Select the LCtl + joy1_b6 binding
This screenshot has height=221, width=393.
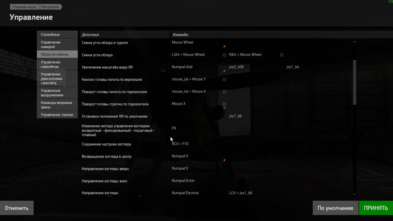coord(241,193)
